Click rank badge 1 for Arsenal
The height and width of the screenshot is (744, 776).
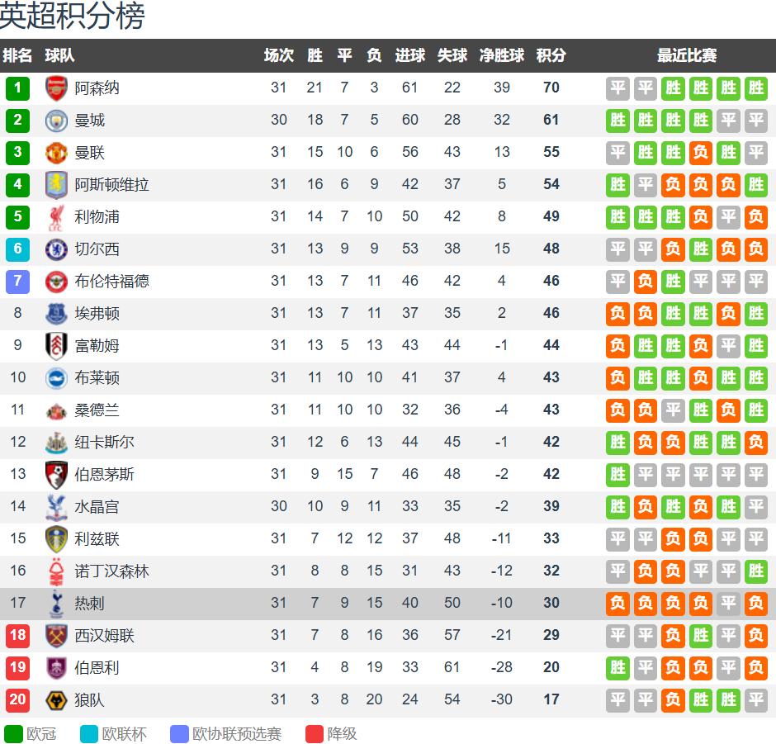[x=17, y=88]
